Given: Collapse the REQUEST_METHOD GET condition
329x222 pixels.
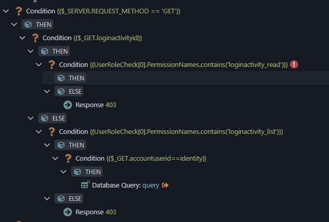Looking at the screenshot, I should pyautogui.click(x=6, y=11).
